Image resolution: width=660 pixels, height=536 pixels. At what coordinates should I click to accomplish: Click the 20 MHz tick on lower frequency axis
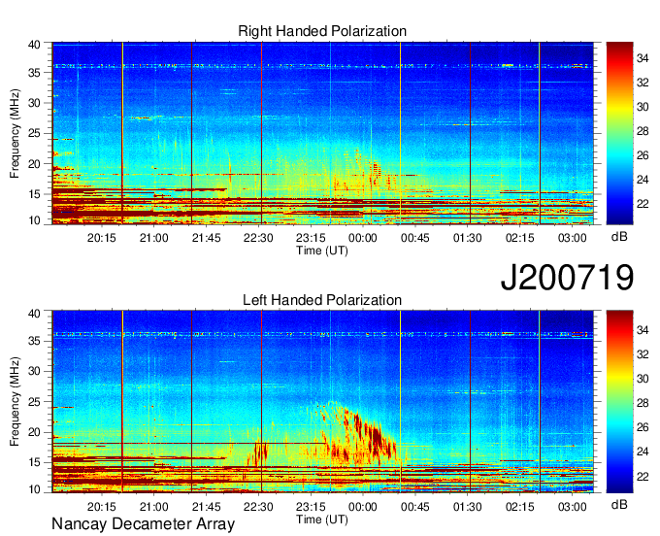(x=35, y=432)
